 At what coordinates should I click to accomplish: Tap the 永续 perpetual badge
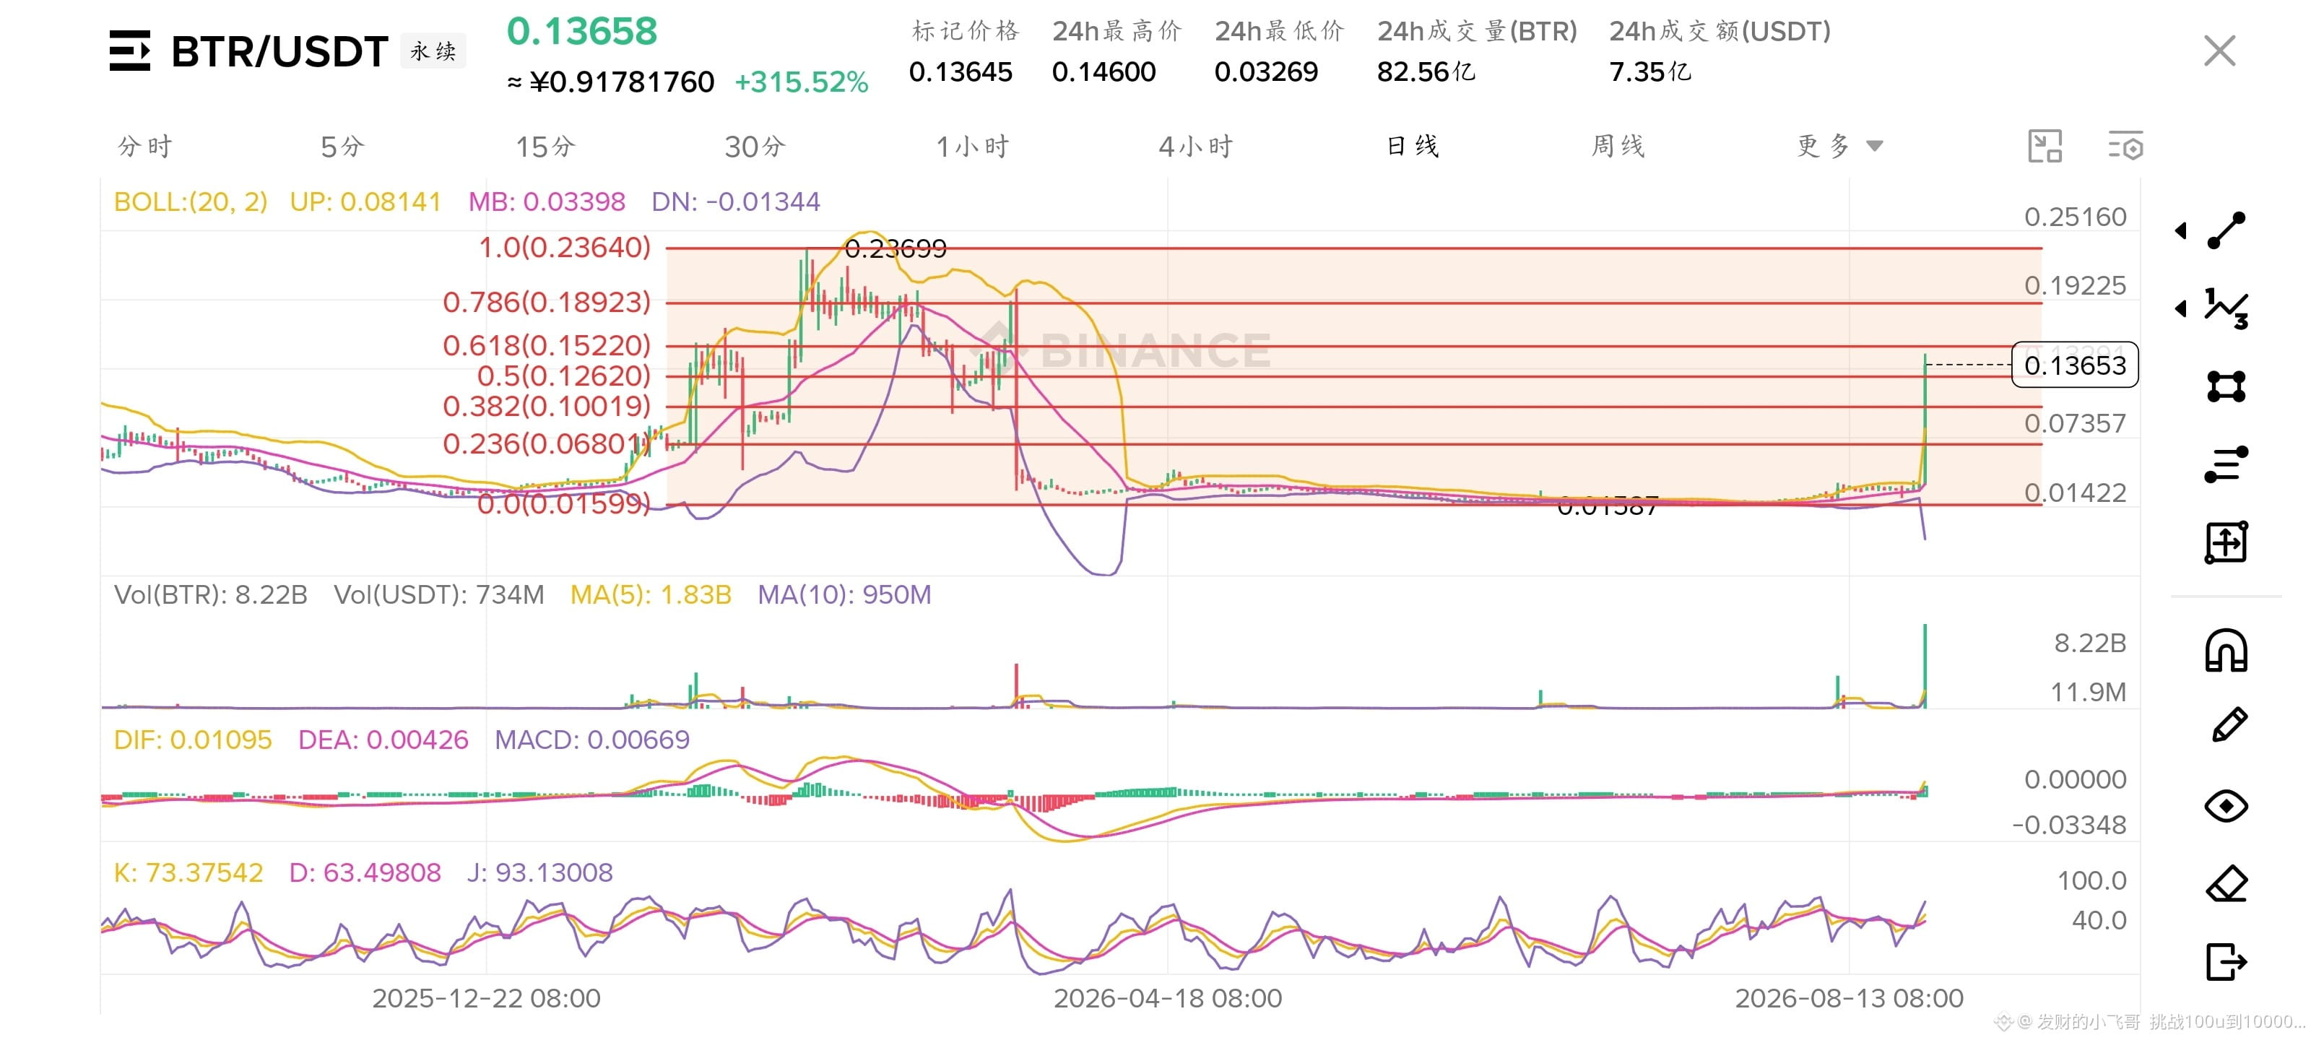click(x=433, y=51)
